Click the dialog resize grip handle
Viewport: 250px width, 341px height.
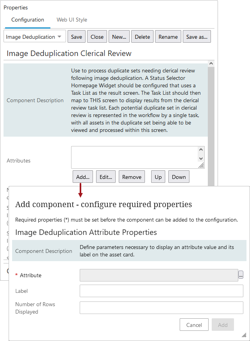coord(244,335)
